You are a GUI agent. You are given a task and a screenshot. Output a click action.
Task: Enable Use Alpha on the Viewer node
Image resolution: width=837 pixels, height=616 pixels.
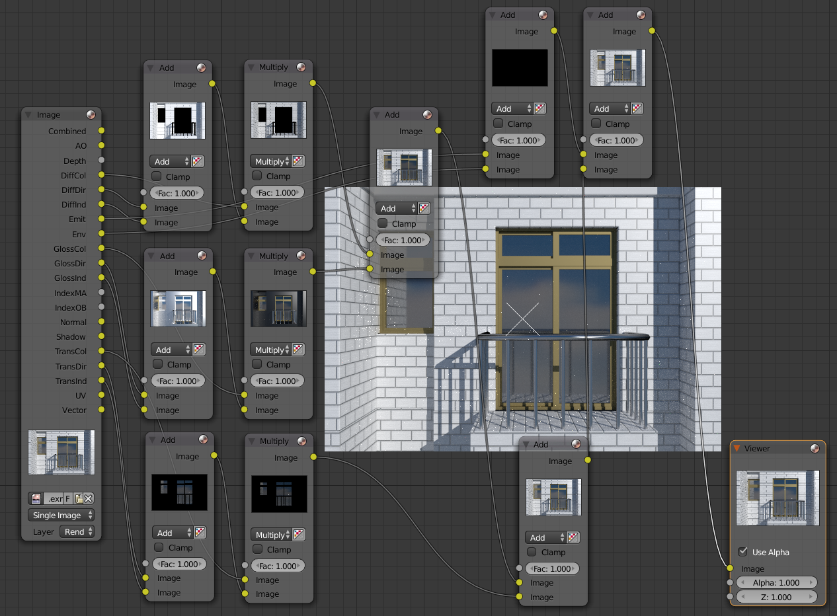click(744, 553)
